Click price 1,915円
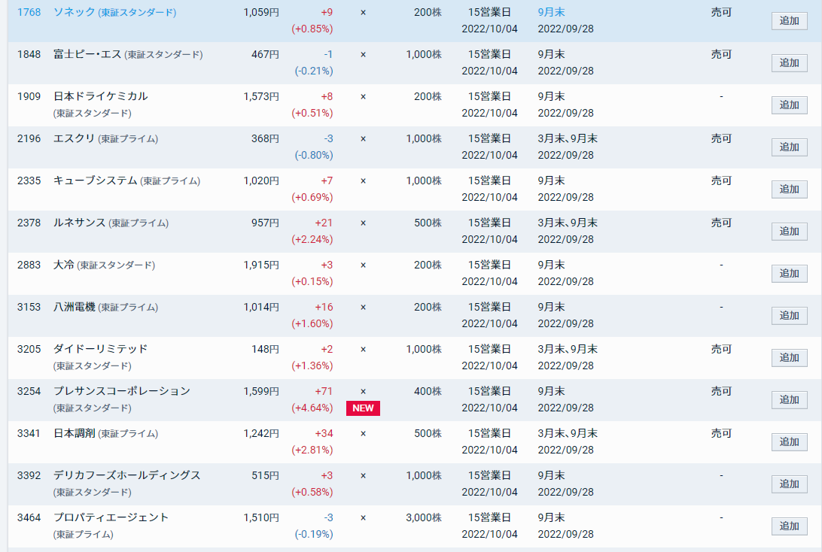The height and width of the screenshot is (552, 822). point(261,265)
